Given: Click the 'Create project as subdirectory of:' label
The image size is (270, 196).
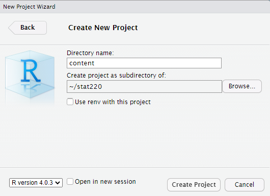Looking at the screenshot, I should coord(116,76).
